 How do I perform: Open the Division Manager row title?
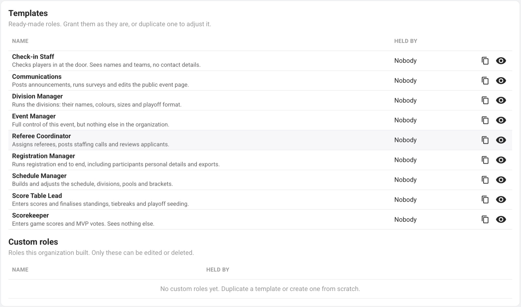[x=37, y=96]
